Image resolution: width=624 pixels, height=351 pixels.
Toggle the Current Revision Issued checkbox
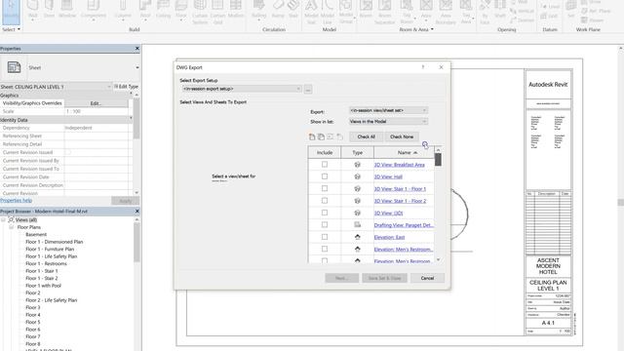pyautogui.click(x=68, y=152)
